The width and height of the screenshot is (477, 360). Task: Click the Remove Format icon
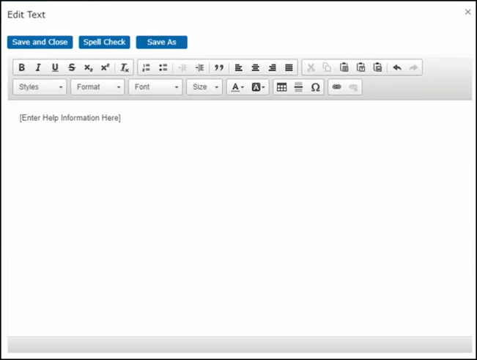click(x=125, y=67)
